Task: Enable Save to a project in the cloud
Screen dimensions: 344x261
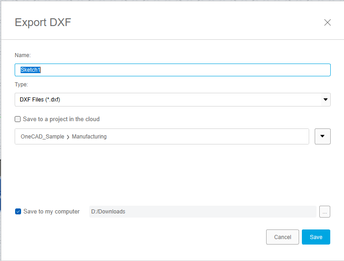Action: pos(17,119)
